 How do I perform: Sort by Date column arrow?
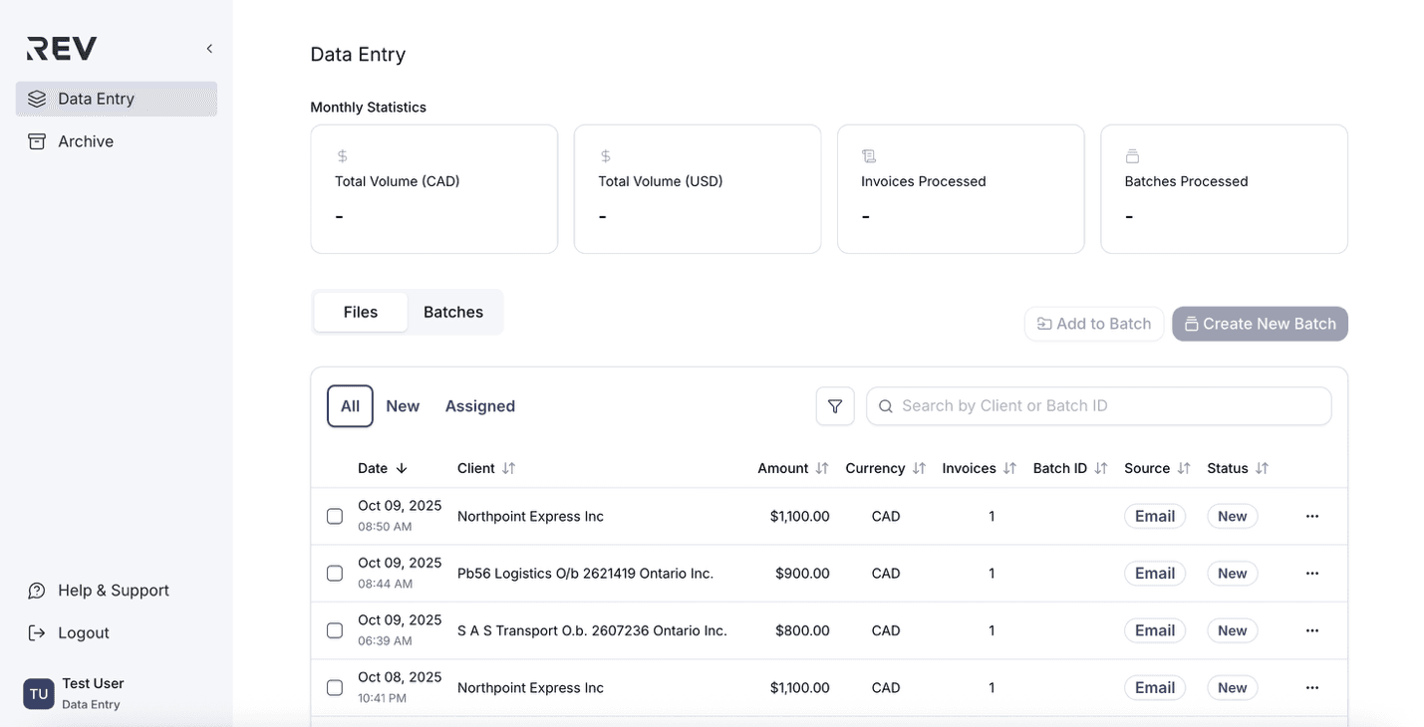click(402, 468)
